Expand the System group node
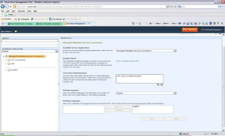225x136 pixels. [x=6, y=70]
